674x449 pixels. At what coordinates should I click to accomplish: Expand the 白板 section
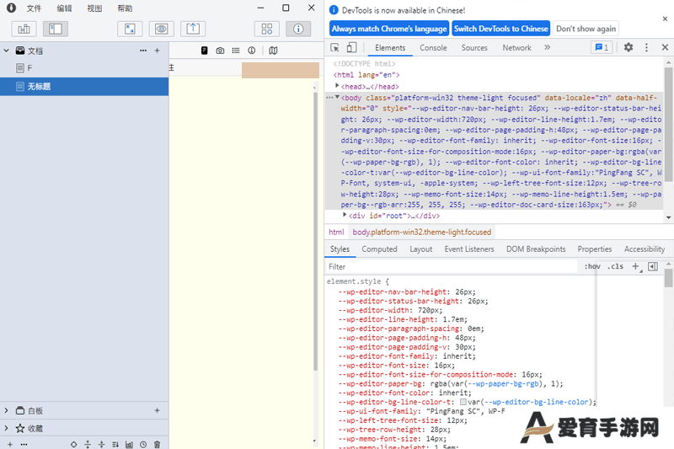pos(7,411)
